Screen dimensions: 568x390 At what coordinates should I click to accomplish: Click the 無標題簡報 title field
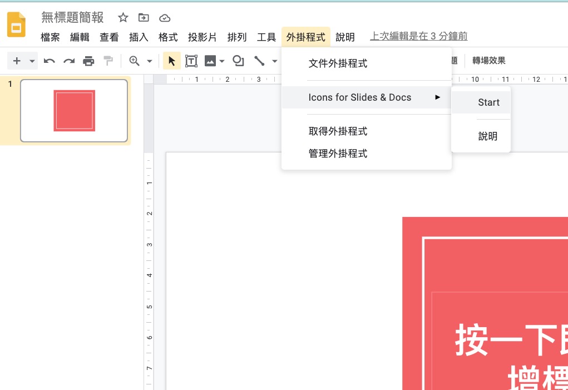pyautogui.click(x=72, y=18)
